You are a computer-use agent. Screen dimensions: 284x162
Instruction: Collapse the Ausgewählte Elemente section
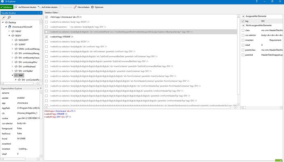pyautogui.click(x=243, y=16)
